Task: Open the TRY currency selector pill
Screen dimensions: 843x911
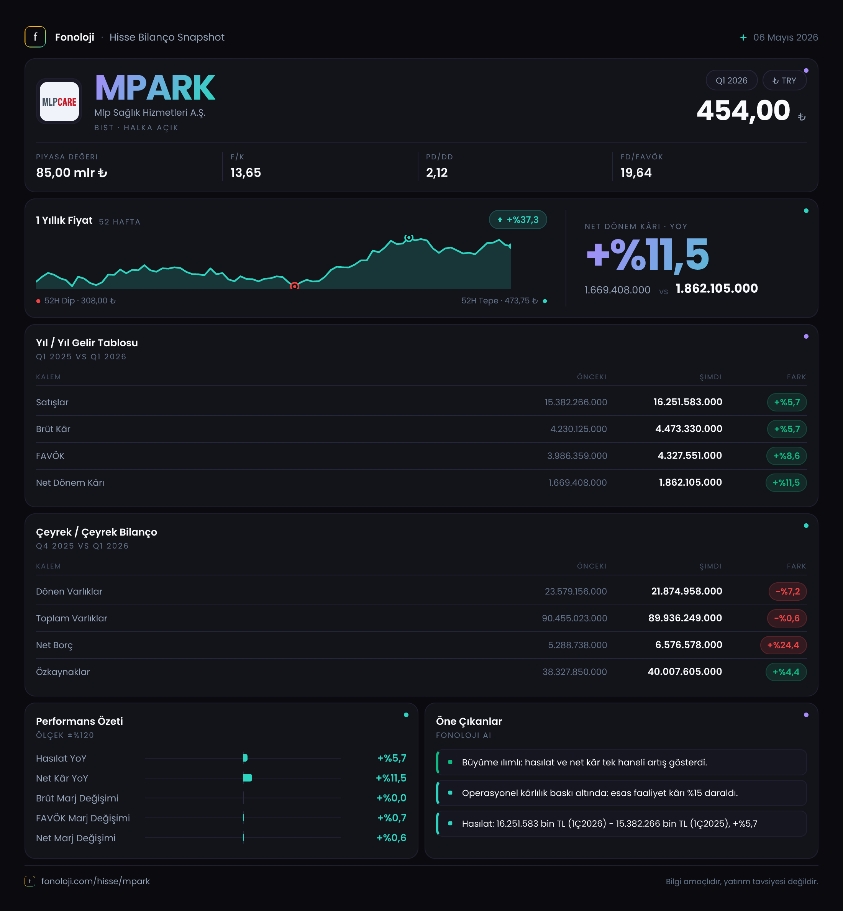Action: point(784,80)
